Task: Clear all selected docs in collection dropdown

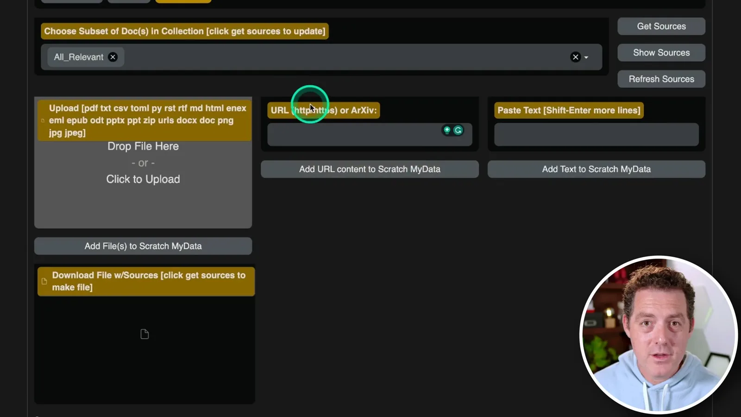Action: point(575,57)
